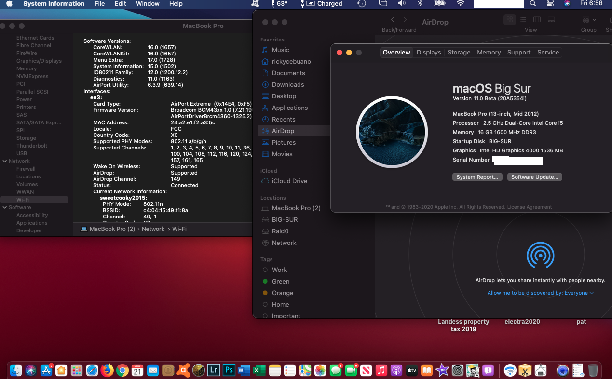Open Control Center in menu bar
Image resolution: width=612 pixels, height=379 pixels.
click(550, 4)
